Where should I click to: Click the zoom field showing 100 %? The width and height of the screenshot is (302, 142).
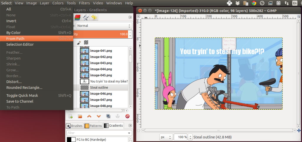tap(180, 137)
